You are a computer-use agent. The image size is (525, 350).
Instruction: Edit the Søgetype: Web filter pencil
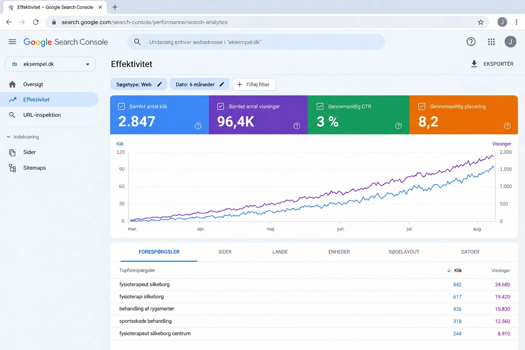tap(159, 84)
